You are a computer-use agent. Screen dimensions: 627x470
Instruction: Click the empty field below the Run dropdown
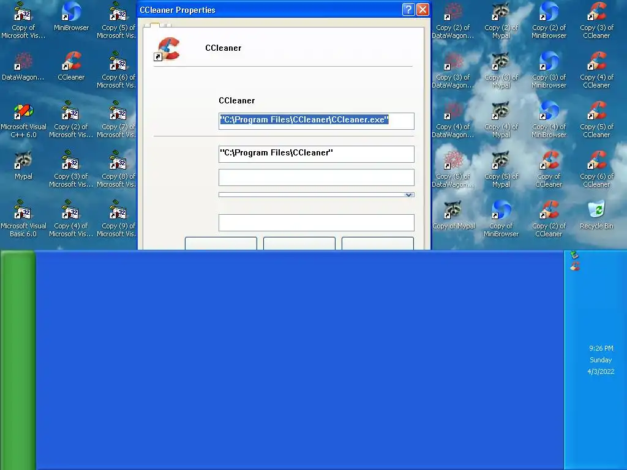click(317, 223)
